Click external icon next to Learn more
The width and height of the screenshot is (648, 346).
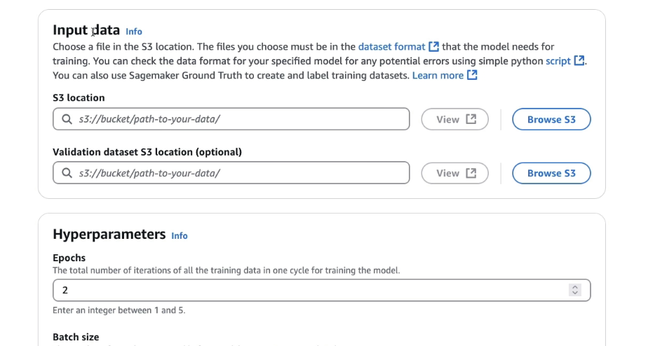472,75
